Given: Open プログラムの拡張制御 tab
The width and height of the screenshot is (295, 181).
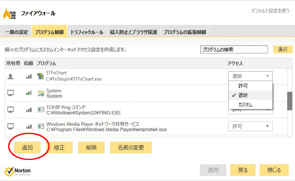Looking at the screenshot, I should [185, 32].
